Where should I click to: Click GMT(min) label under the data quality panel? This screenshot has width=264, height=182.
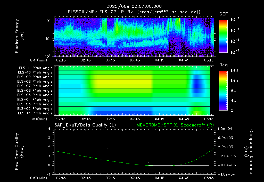(39, 178)
